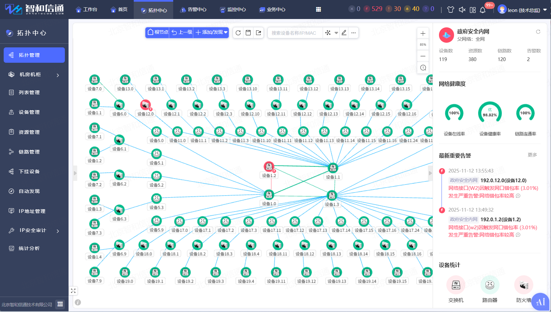The width and height of the screenshot is (551, 312).
Task: Select 拓扑管理 in the sidebar
Action: click(x=34, y=55)
